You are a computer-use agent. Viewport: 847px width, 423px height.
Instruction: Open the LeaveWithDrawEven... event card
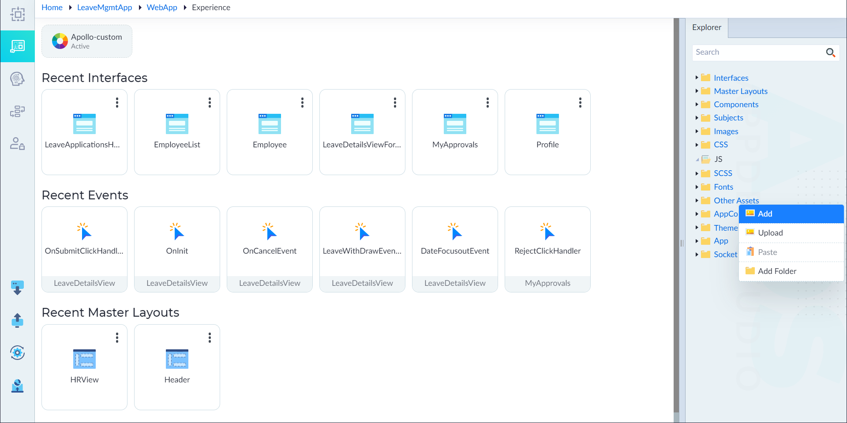click(362, 249)
